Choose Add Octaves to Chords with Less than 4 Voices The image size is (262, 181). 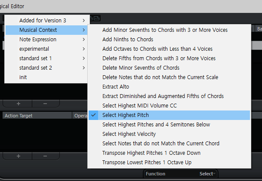pos(169,49)
